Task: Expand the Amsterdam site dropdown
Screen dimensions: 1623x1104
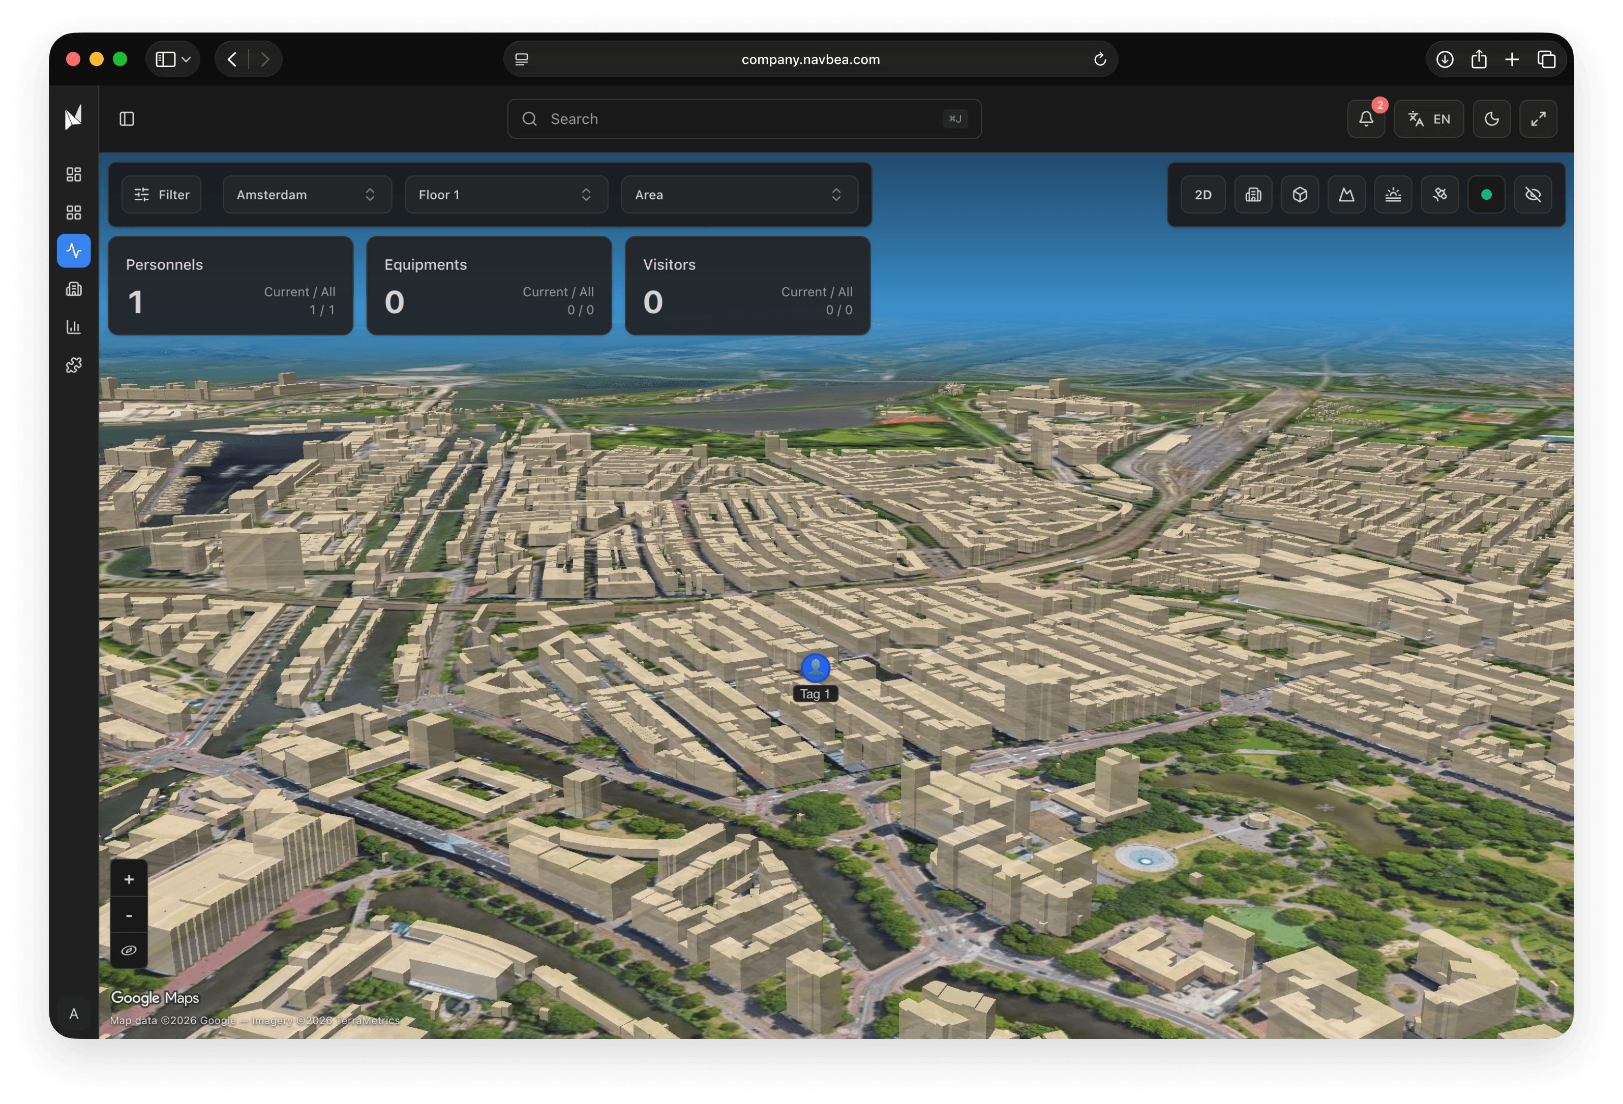Action: pos(307,195)
